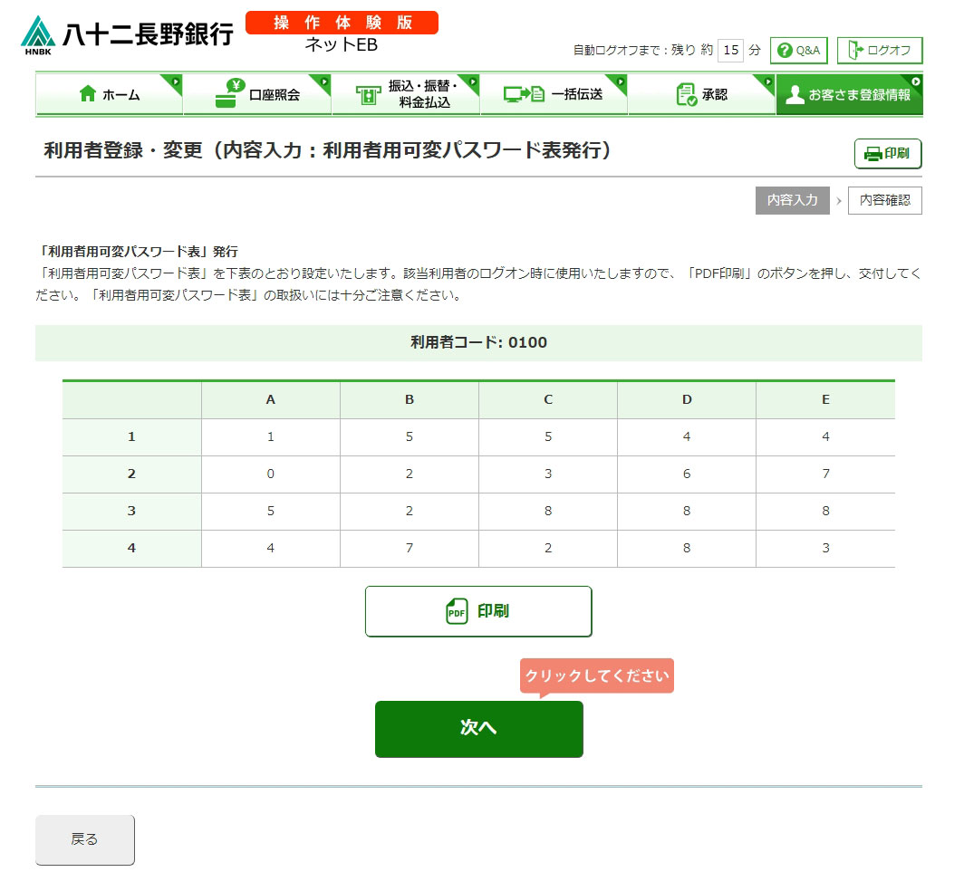The width and height of the screenshot is (964, 891).
Task: Open the 一括伝送 menu tab
Action: 554,94
